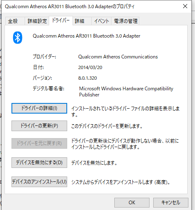
Task: Click the greyed ドライバーを元に戻す(R) button
Action: coord(39,143)
